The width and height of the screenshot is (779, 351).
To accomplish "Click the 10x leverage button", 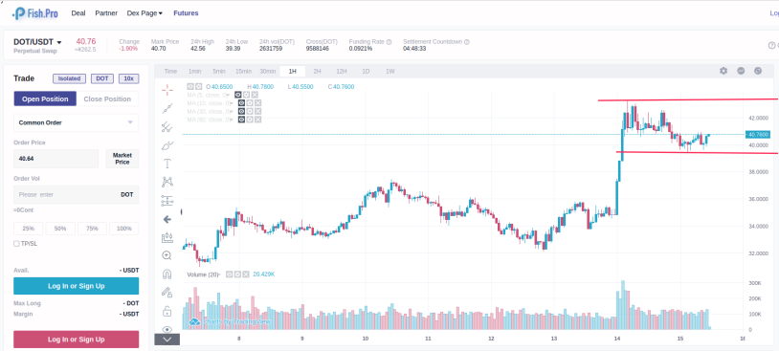I will pyautogui.click(x=128, y=78).
